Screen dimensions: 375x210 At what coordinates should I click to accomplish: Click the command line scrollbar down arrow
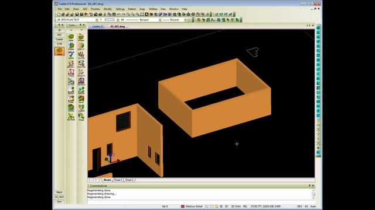pyautogui.click(x=313, y=198)
